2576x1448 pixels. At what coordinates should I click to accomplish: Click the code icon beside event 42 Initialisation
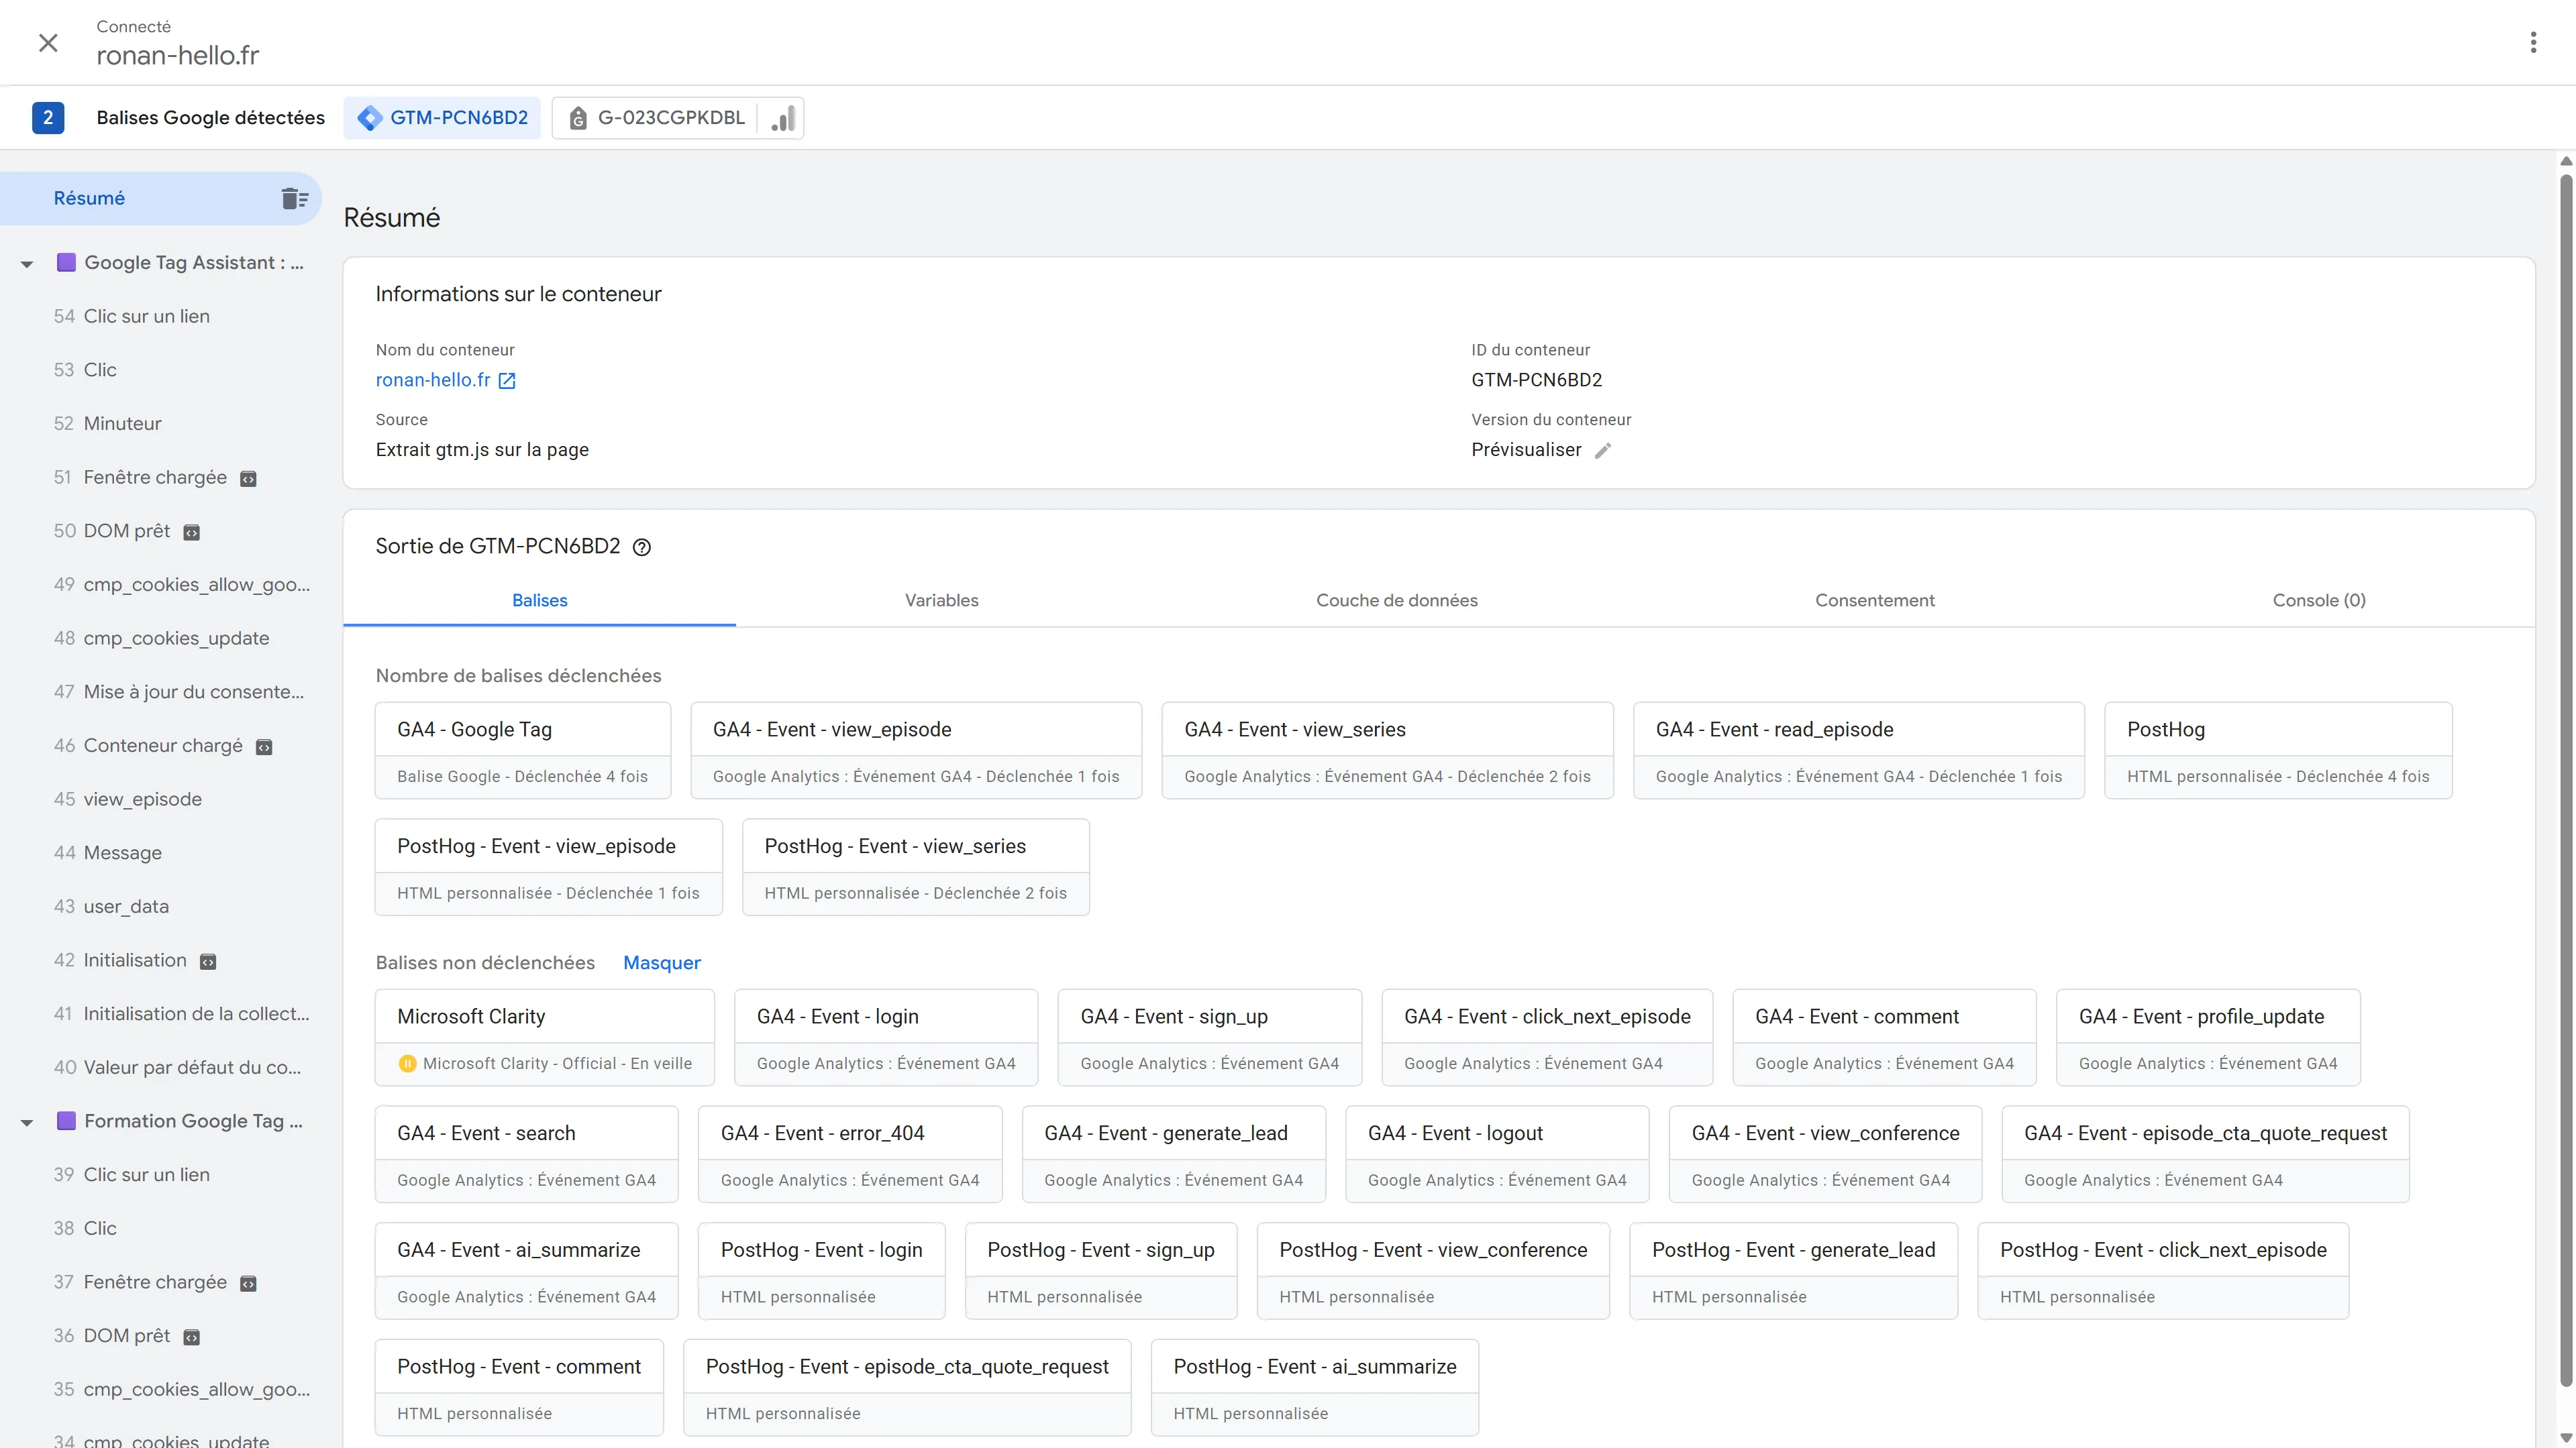click(208, 961)
